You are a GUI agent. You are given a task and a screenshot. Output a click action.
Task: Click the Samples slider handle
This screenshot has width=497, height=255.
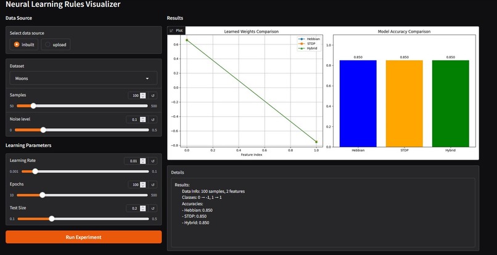33,106
